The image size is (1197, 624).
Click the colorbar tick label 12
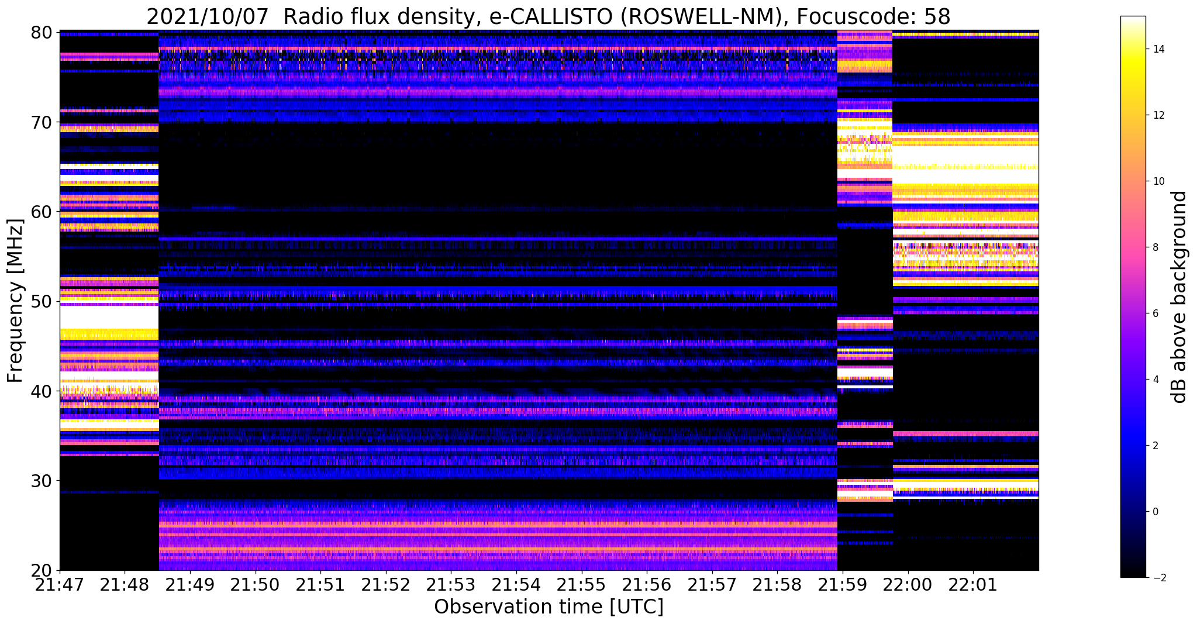coord(1158,115)
